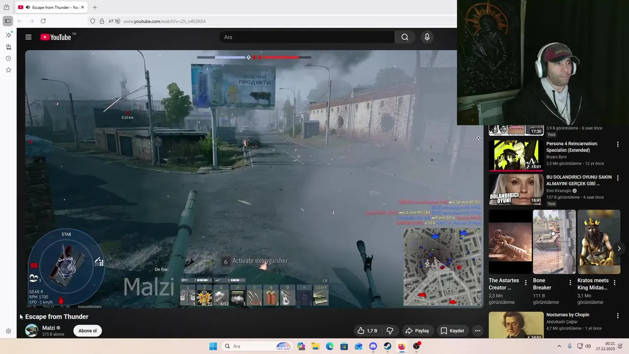The image size is (629, 354).
Task: Go to the YouTube home logo
Action: [56, 37]
